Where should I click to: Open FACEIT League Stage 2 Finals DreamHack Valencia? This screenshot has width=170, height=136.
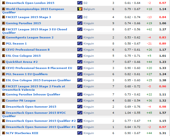[34, 88]
